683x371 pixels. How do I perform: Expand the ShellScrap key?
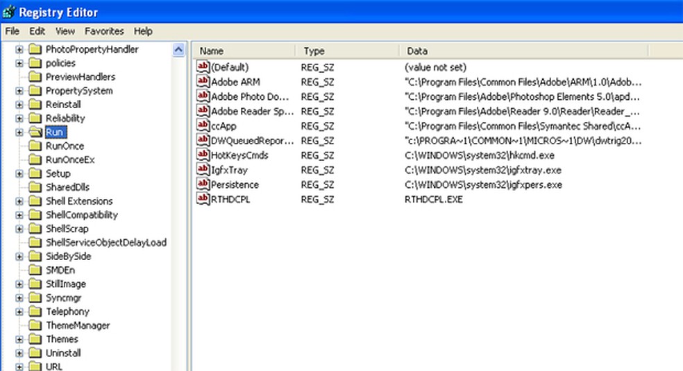19,230
